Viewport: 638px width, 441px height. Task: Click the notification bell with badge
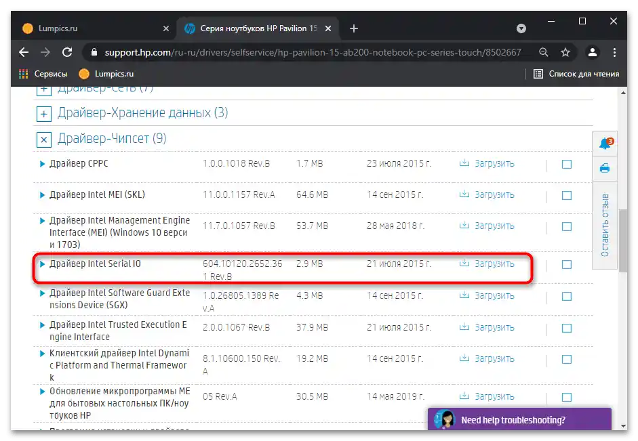tap(605, 143)
